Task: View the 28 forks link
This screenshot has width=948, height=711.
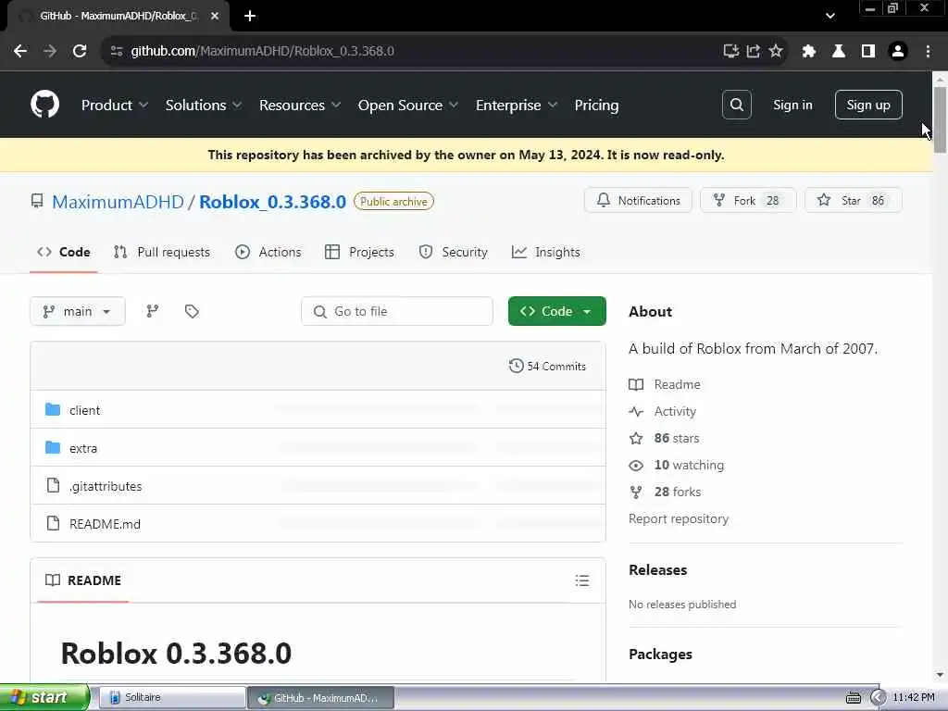Action: tap(665, 492)
